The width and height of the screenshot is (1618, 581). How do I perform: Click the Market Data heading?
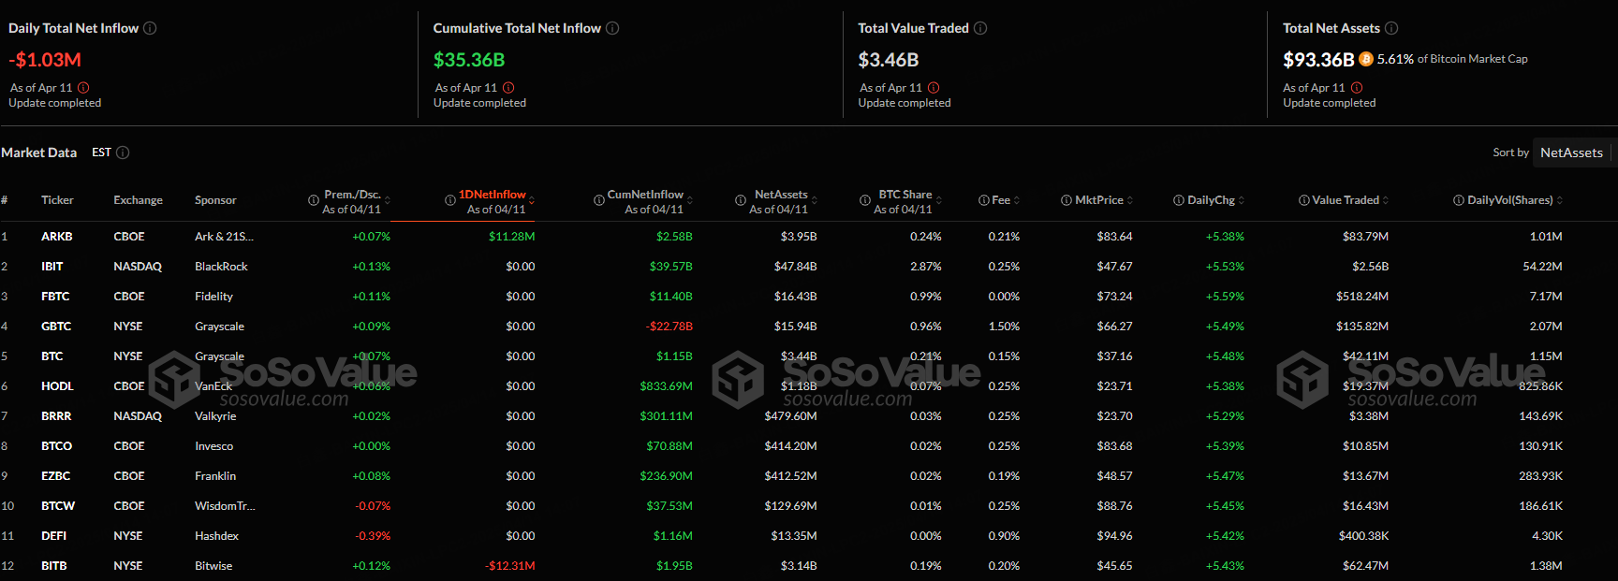click(x=39, y=153)
